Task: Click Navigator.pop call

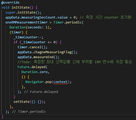Action: coord(48,82)
